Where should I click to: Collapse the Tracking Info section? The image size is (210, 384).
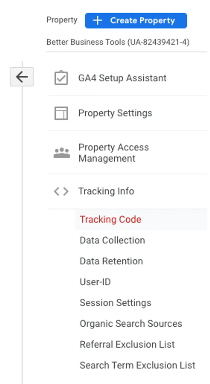(127, 191)
